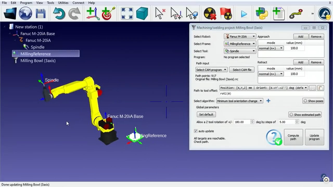Add a new target icon
The height and width of the screenshot is (187, 333).
108,14
